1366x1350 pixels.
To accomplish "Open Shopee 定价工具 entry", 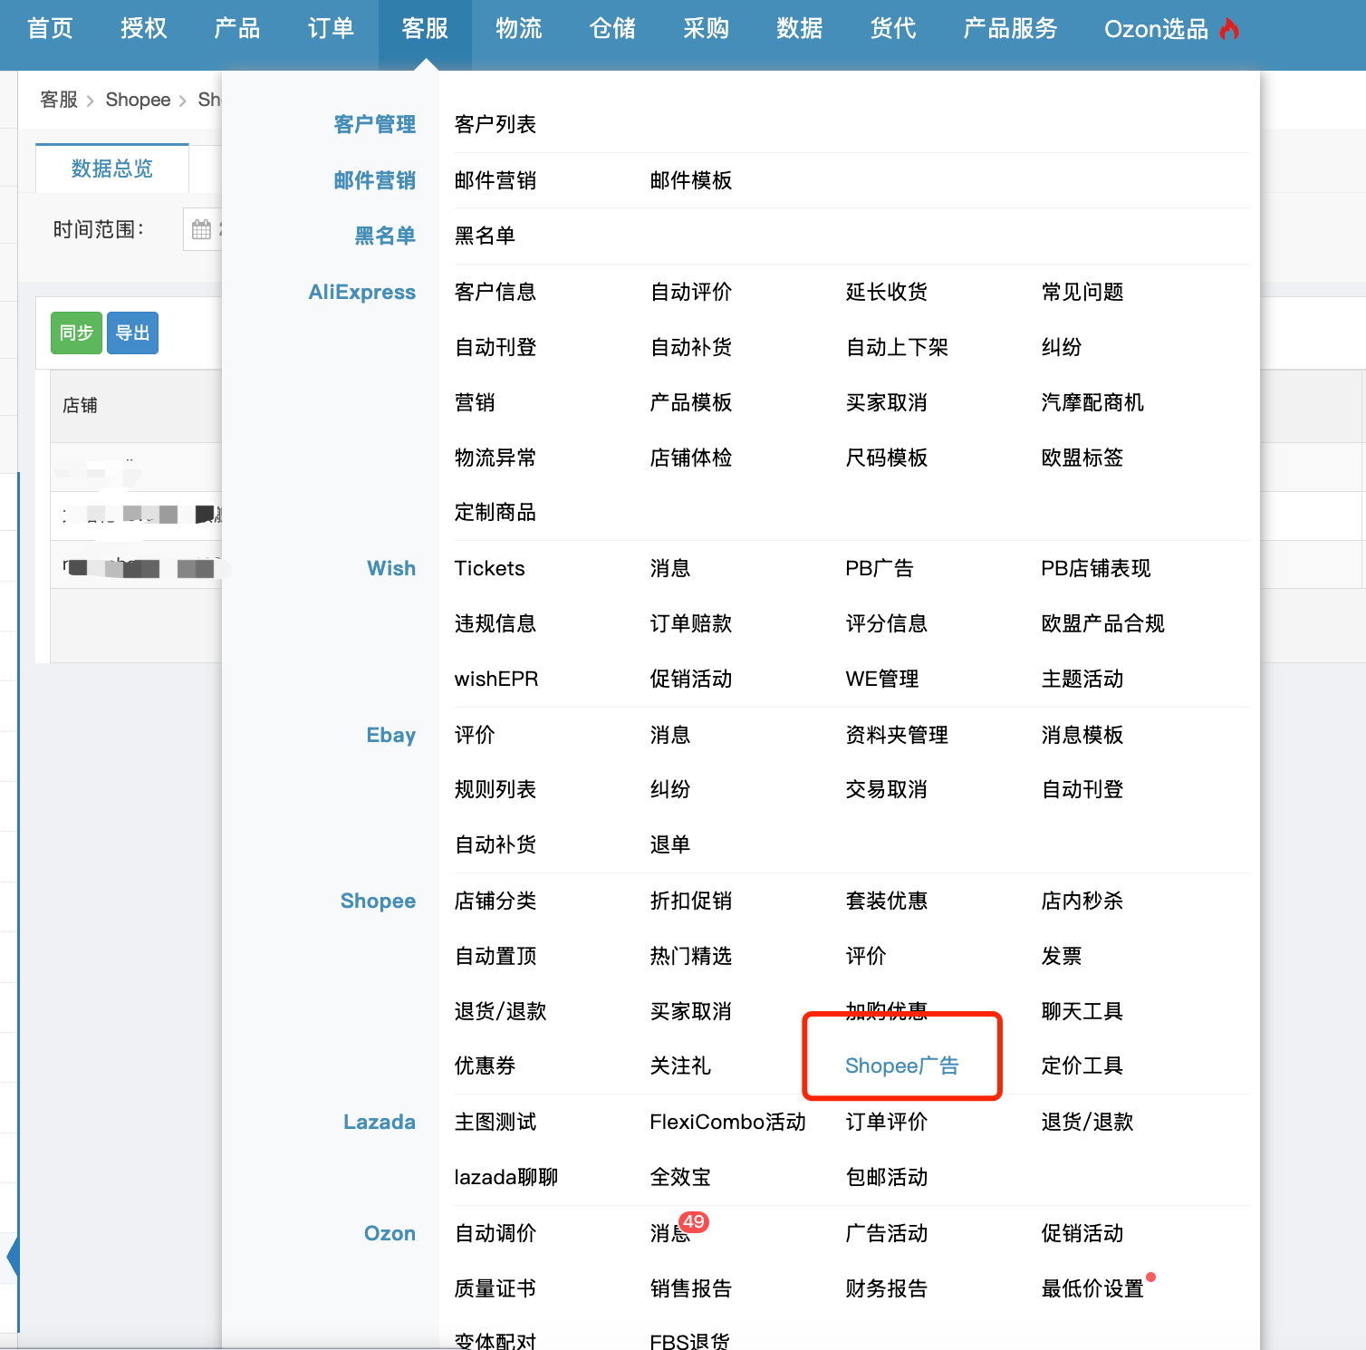I will (1082, 1066).
